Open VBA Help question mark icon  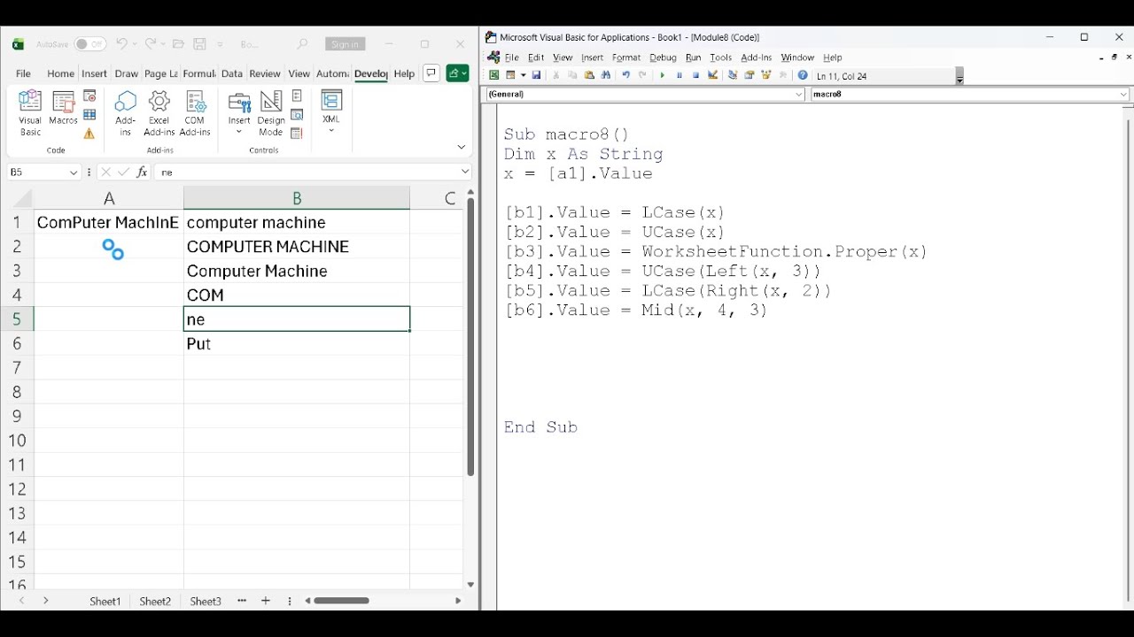(803, 75)
